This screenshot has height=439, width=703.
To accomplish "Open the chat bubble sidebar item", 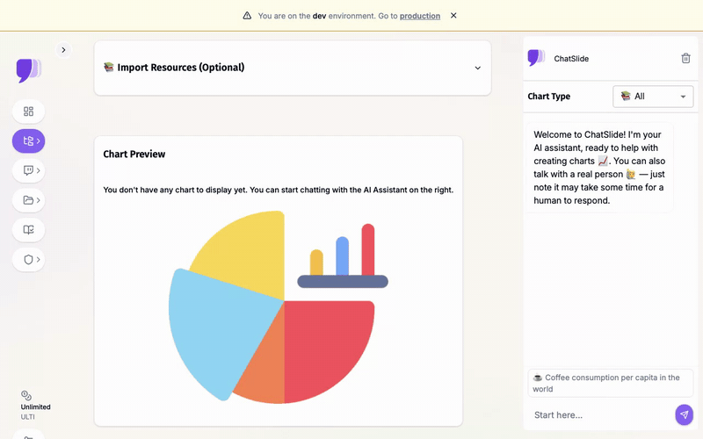I will (x=28, y=170).
